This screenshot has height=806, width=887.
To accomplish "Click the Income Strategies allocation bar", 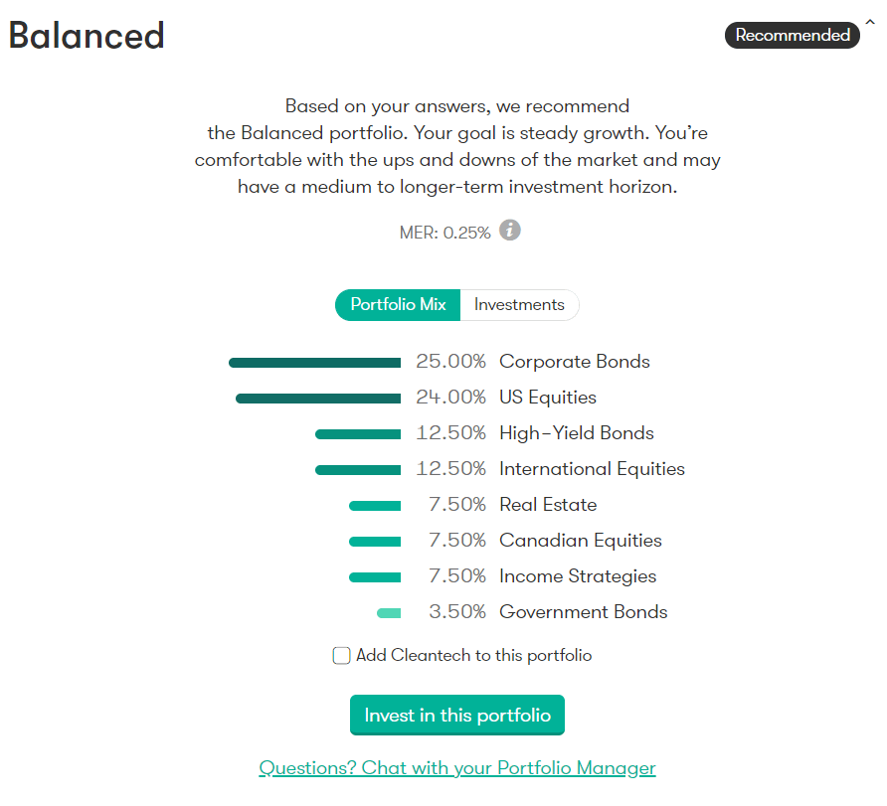I will (x=375, y=576).
